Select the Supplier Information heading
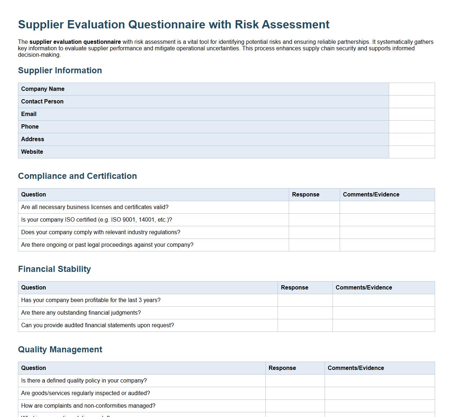The height and width of the screenshot is (417, 453). (60, 70)
